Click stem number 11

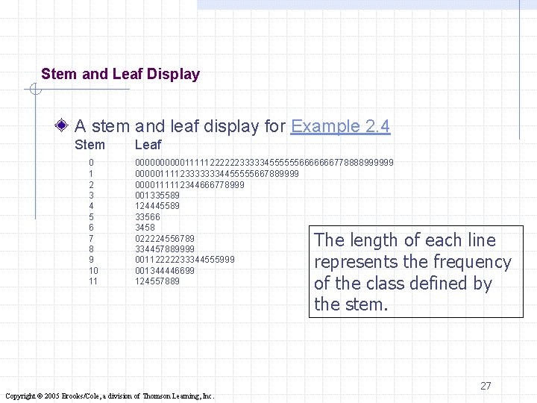pyautogui.click(x=93, y=281)
